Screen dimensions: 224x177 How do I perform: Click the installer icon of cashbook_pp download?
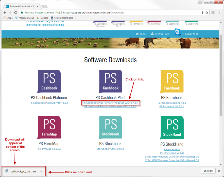[x=7, y=171]
